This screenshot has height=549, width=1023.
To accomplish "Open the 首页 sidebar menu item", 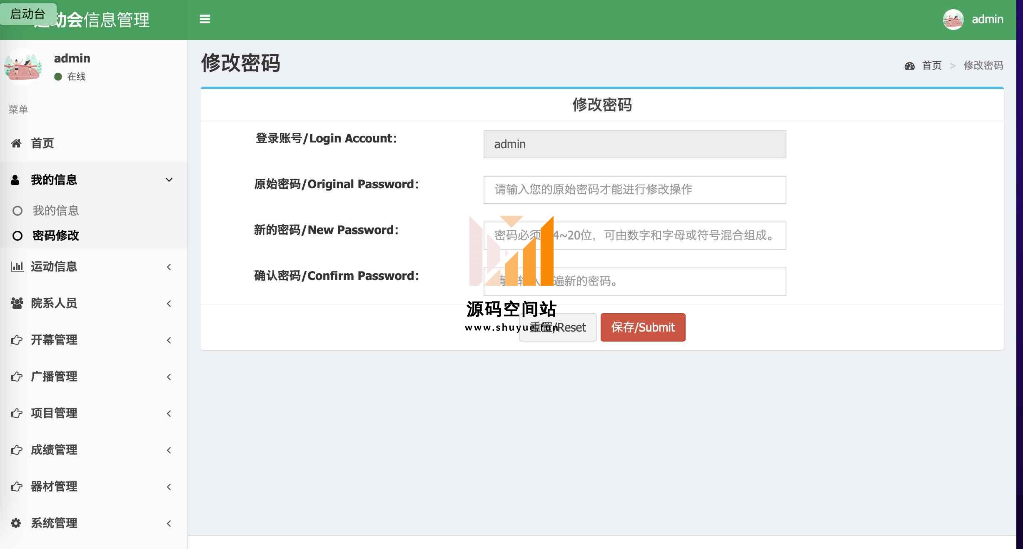I will point(94,143).
